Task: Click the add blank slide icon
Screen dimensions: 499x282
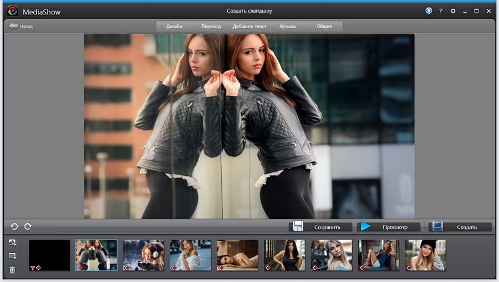Action: tap(12, 256)
